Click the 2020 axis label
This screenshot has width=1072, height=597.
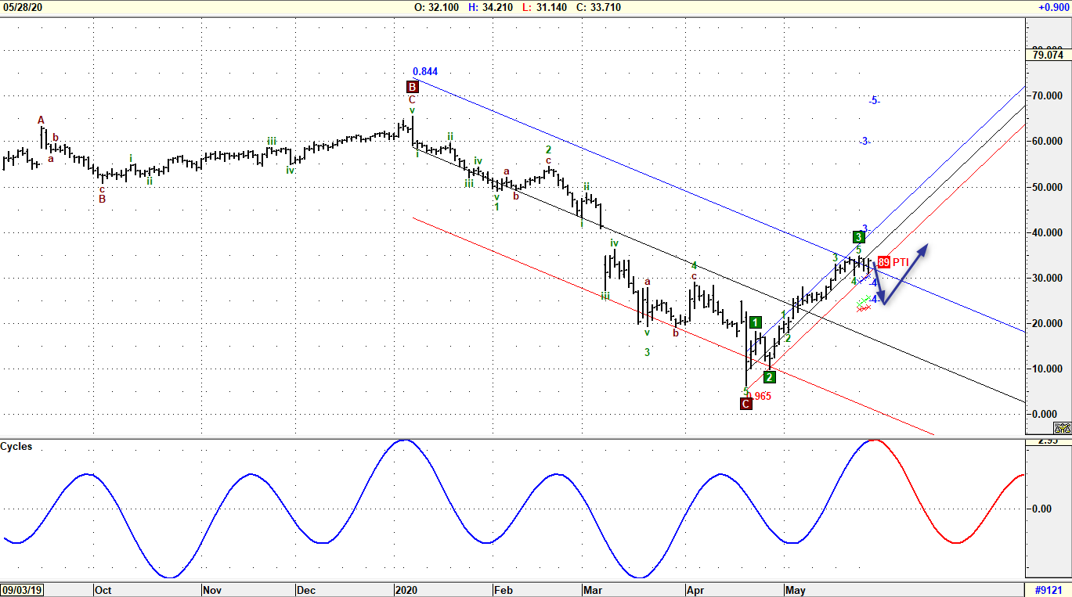point(407,590)
